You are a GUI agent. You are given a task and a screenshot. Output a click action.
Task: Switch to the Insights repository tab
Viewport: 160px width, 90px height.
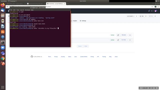tap(74, 21)
